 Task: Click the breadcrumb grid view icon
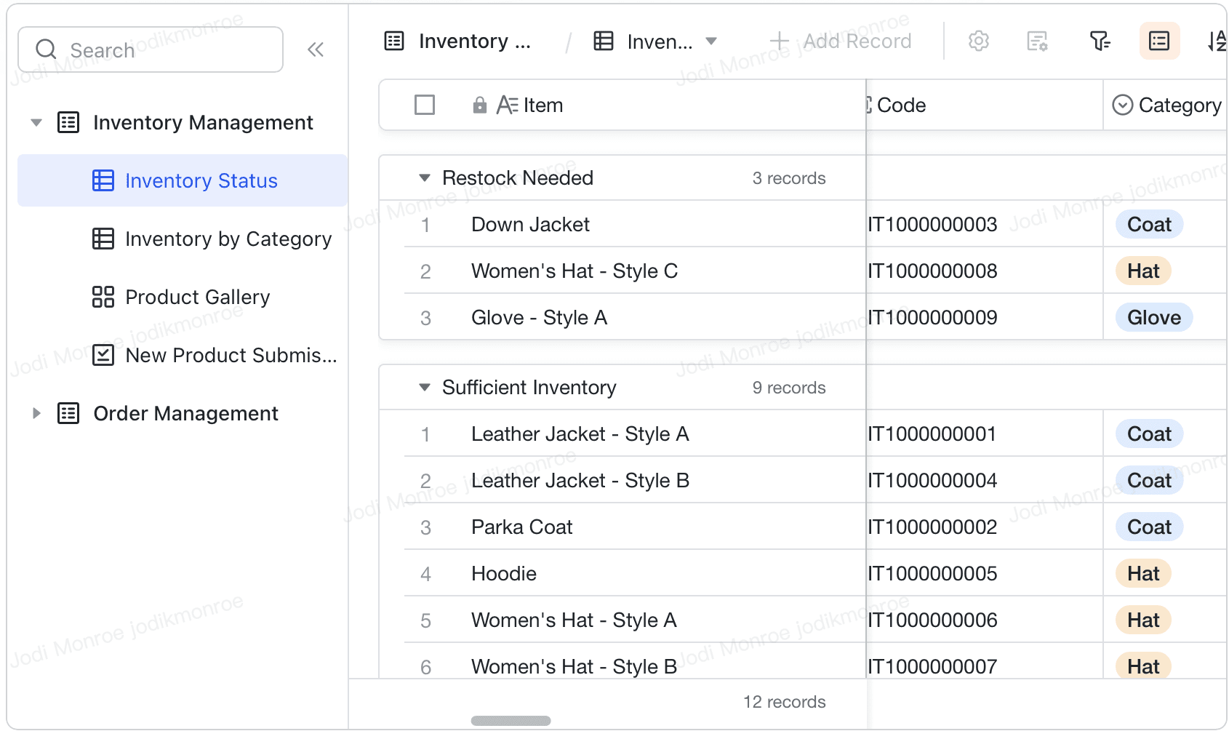pos(604,41)
